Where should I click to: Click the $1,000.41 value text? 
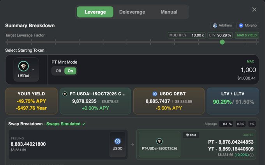click(247, 78)
